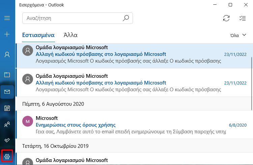Switch to Calendar icon in sidebar
253x165 pixels.
coord(7,108)
